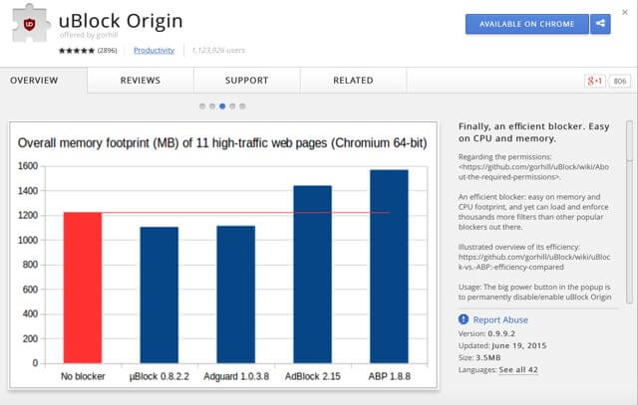Image resolution: width=638 pixels, height=405 pixels.
Task: Click the +1 count showing 806
Action: [619, 81]
